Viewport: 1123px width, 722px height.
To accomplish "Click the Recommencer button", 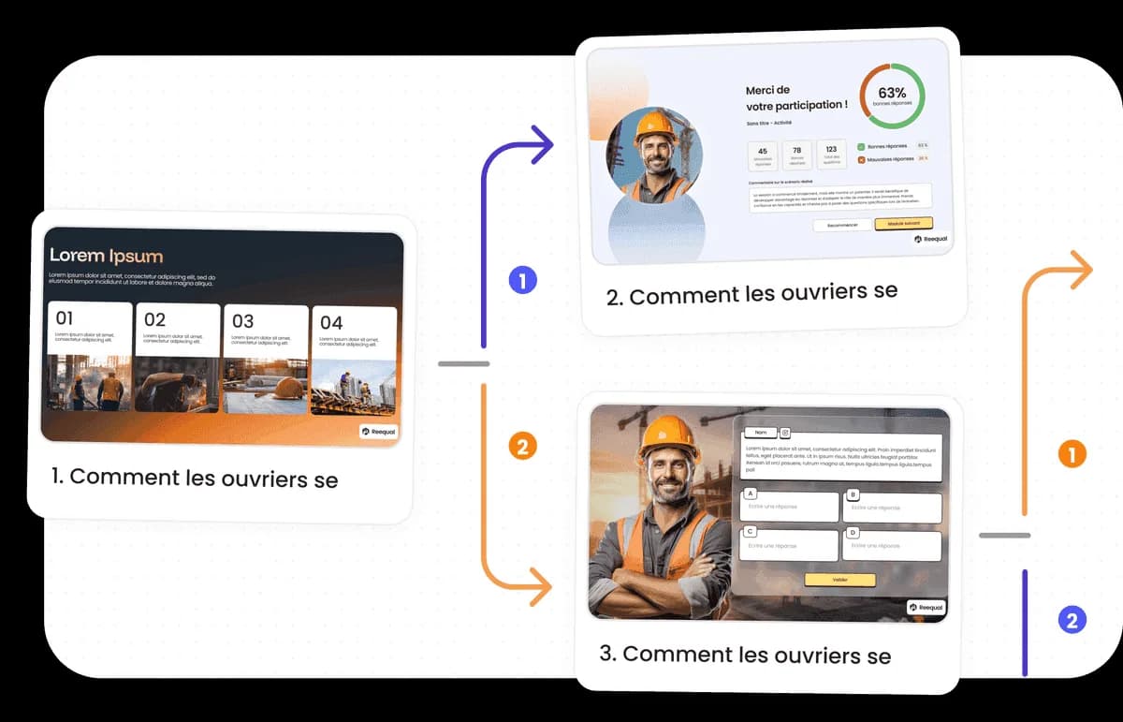I will (842, 226).
